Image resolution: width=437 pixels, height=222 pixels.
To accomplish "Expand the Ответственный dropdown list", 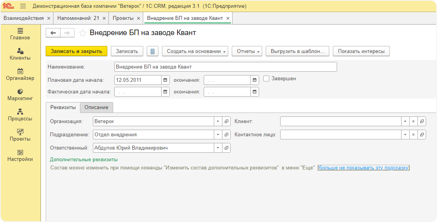I will [218, 148].
